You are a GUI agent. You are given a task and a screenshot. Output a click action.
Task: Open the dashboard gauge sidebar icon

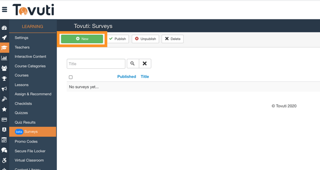[x=4, y=28]
